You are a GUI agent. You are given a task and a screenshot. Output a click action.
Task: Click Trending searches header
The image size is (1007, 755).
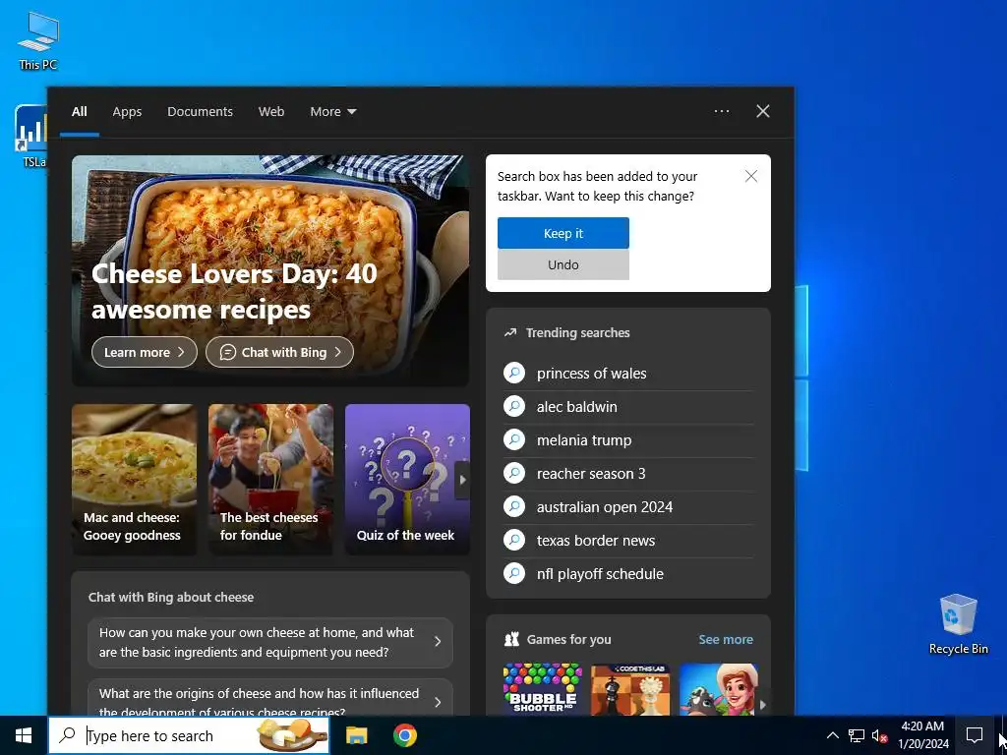coord(577,332)
